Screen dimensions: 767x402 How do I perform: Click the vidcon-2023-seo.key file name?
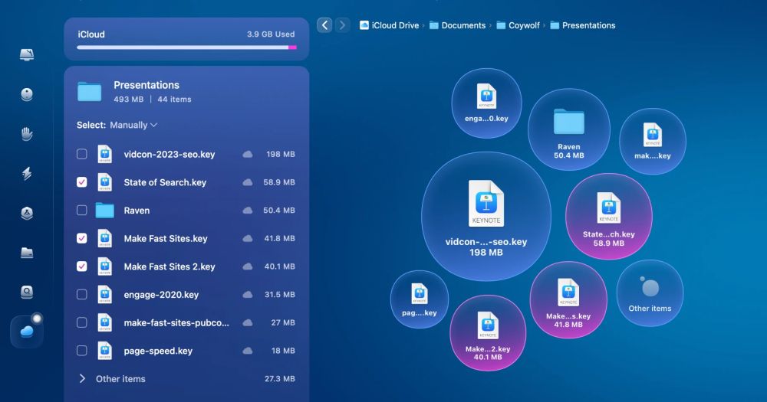pos(170,155)
